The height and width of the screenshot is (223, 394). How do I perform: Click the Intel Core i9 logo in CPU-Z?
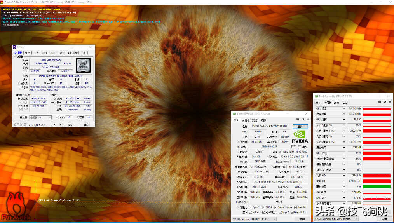[83, 66]
